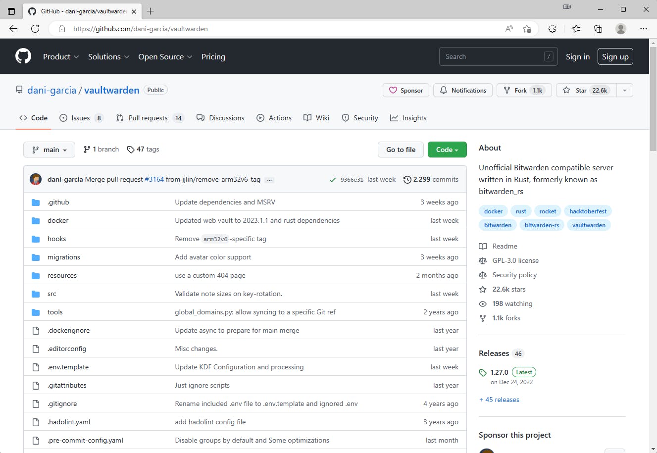Expand the Solutions menu

[x=109, y=56]
